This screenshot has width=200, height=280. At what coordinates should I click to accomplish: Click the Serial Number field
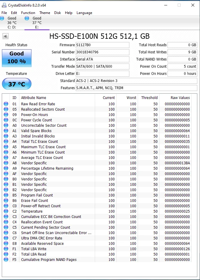[x=102, y=52]
